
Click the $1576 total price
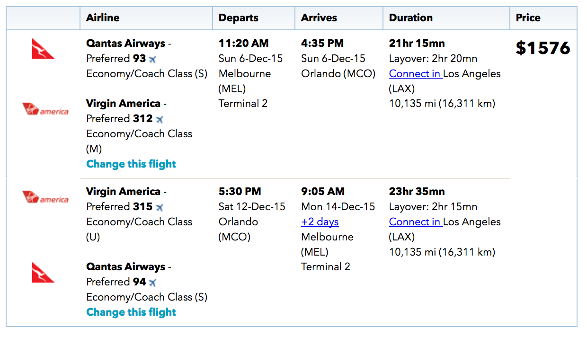point(543,48)
